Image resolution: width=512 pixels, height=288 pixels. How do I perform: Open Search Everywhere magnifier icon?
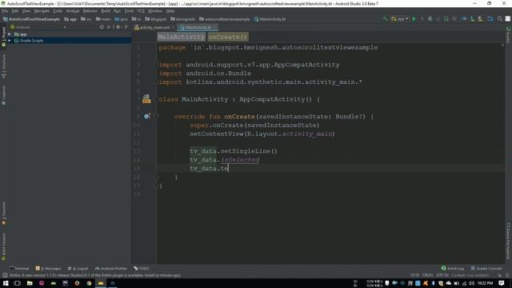(499, 19)
